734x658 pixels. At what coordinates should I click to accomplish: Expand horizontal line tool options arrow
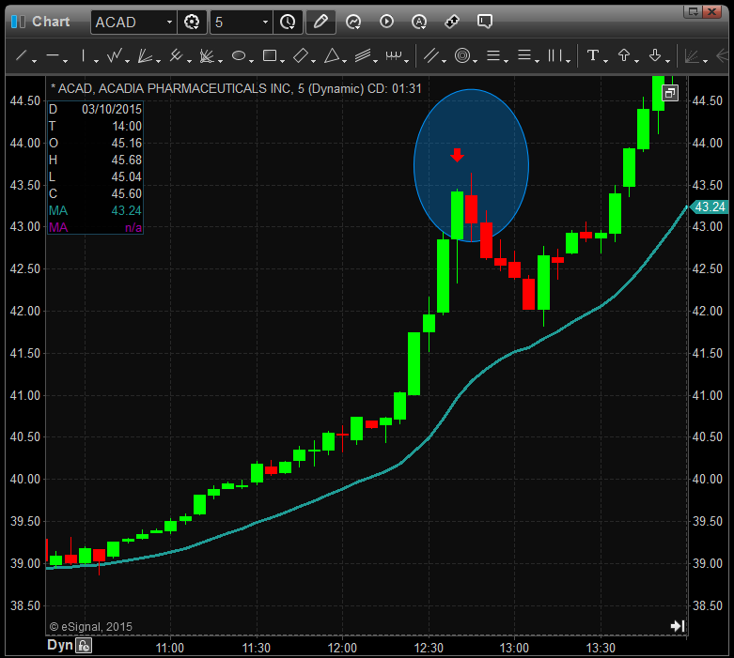pyautogui.click(x=66, y=61)
